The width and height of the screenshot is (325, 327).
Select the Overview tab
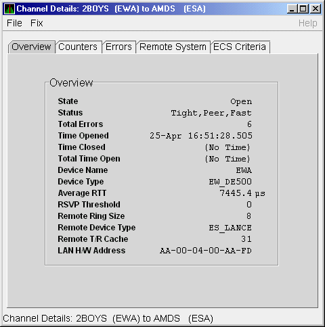point(31,47)
